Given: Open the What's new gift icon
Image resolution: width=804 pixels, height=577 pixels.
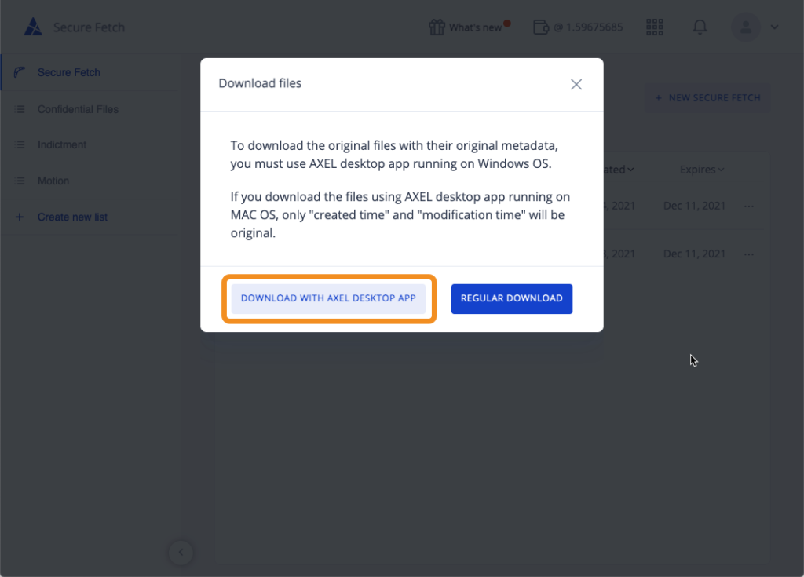Looking at the screenshot, I should coord(437,27).
